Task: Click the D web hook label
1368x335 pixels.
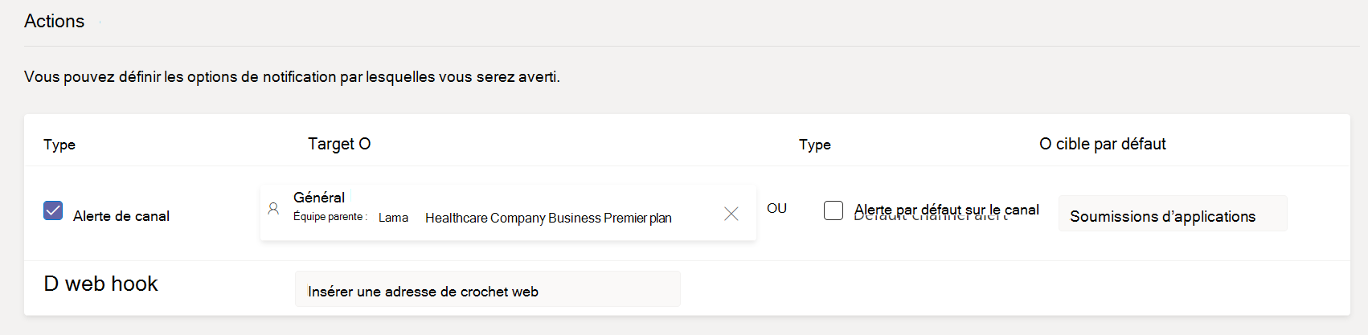Action: (x=101, y=284)
